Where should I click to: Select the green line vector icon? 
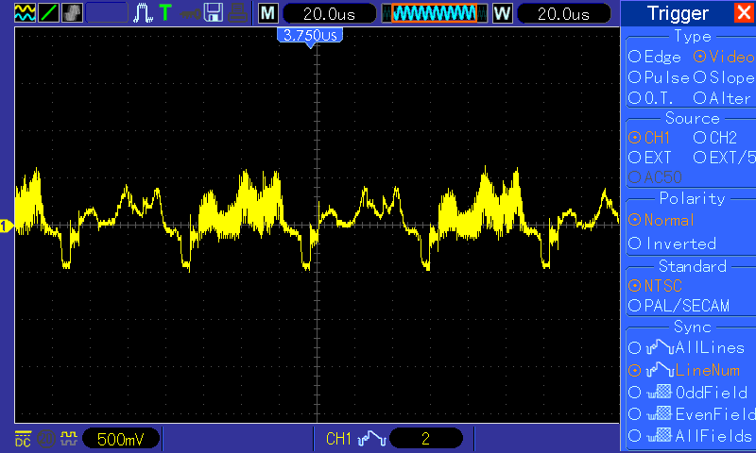[48, 13]
